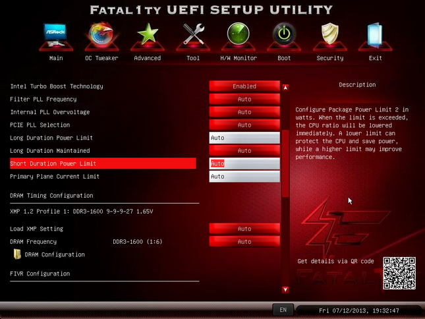Select DRAM Frequency label
This screenshot has width=425, height=319.
point(34,241)
